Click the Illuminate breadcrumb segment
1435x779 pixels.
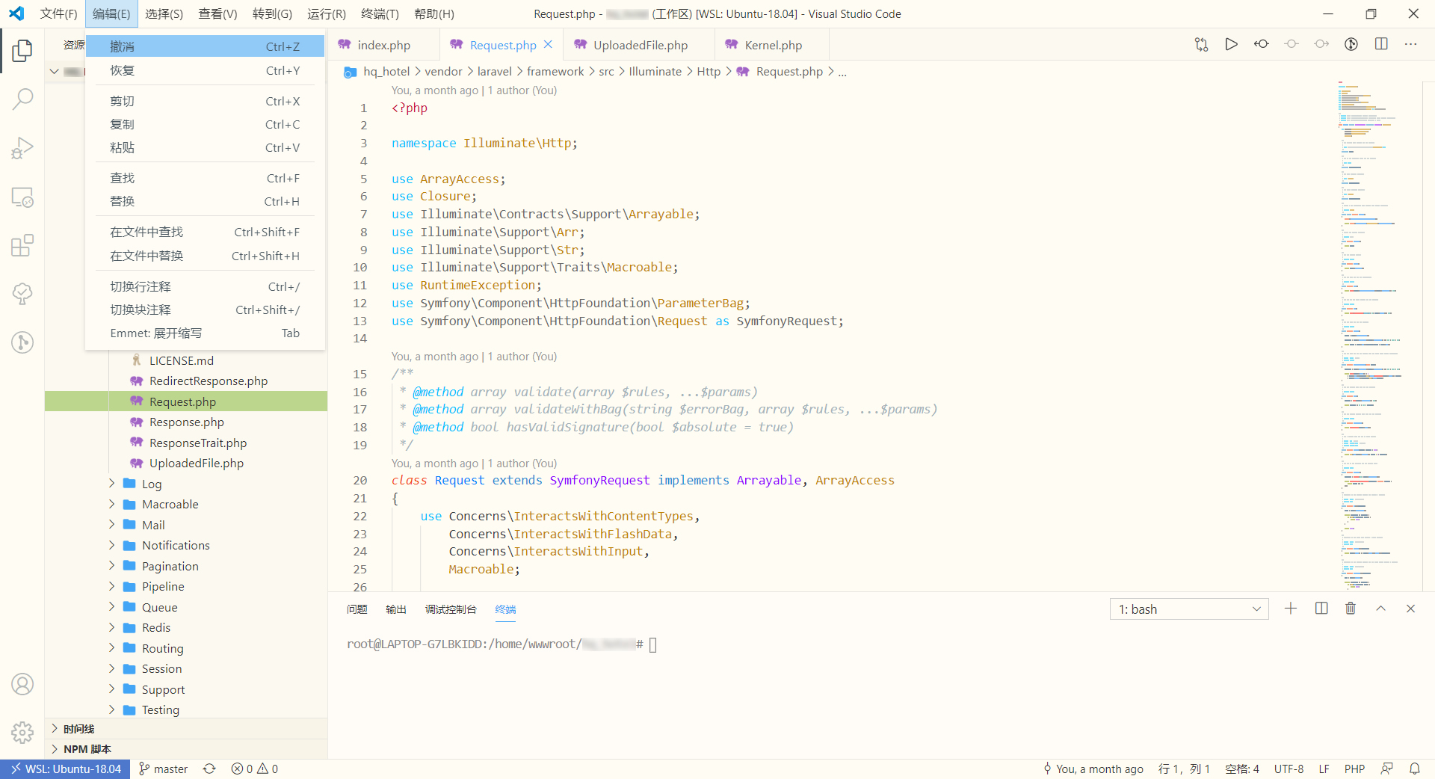[x=655, y=71]
